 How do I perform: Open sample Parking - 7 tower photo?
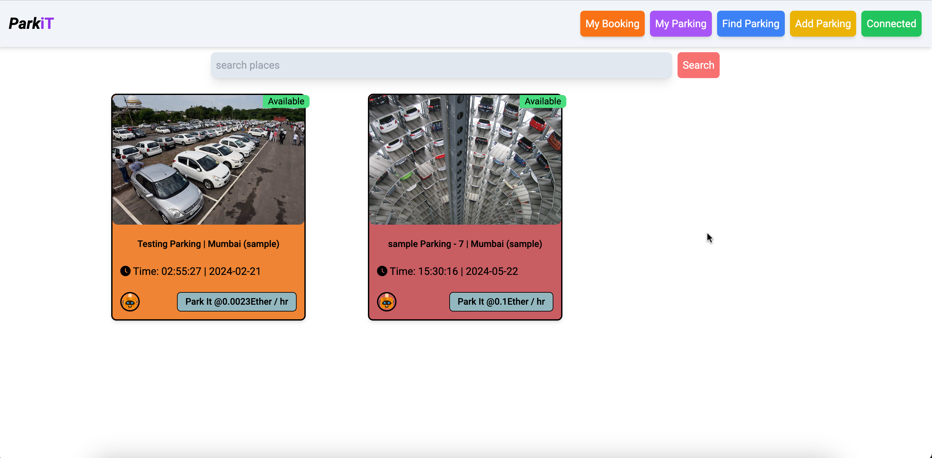click(x=465, y=159)
